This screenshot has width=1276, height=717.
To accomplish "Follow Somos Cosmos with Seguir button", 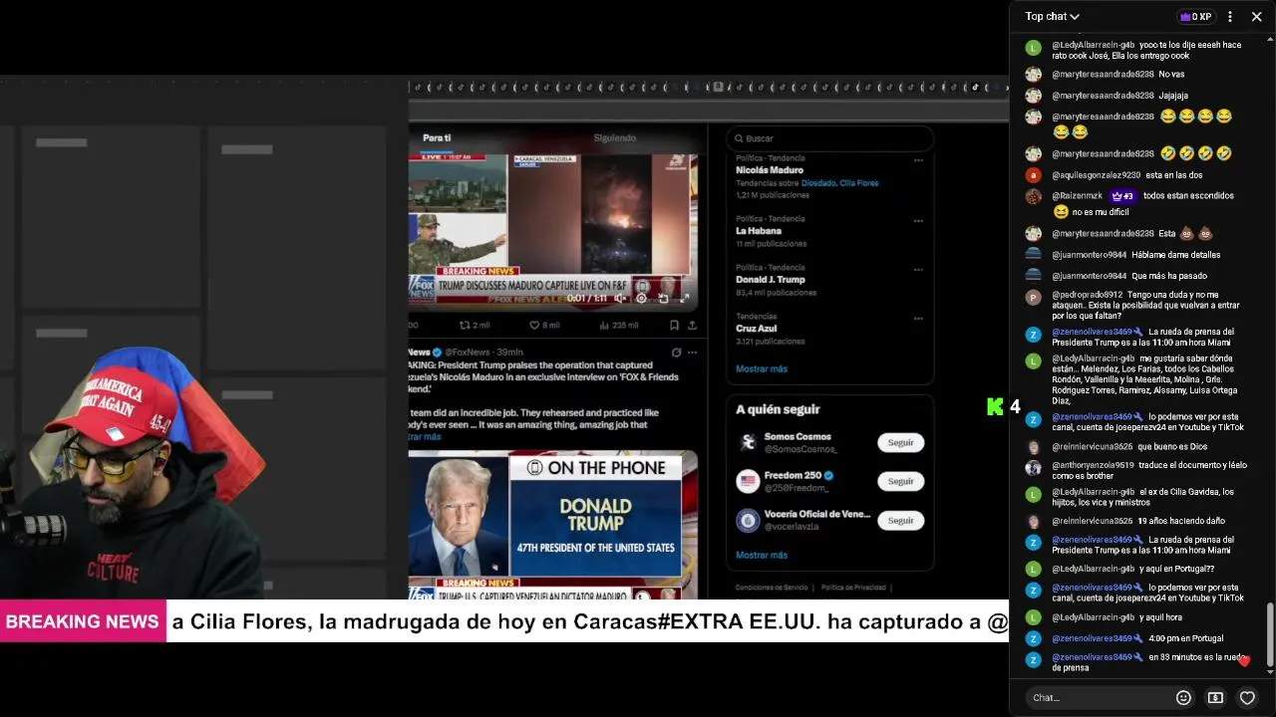I will pos(900,442).
